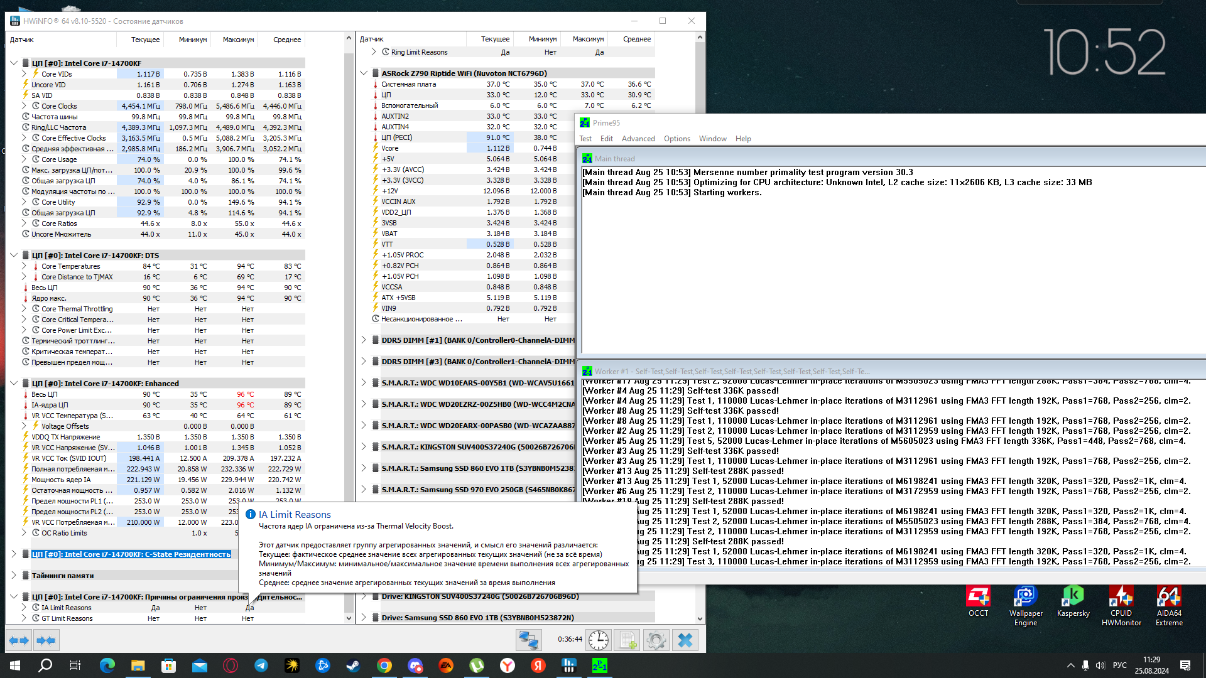The image size is (1206, 678).
Task: Open the remote network monitoring icon
Action: pos(528,640)
